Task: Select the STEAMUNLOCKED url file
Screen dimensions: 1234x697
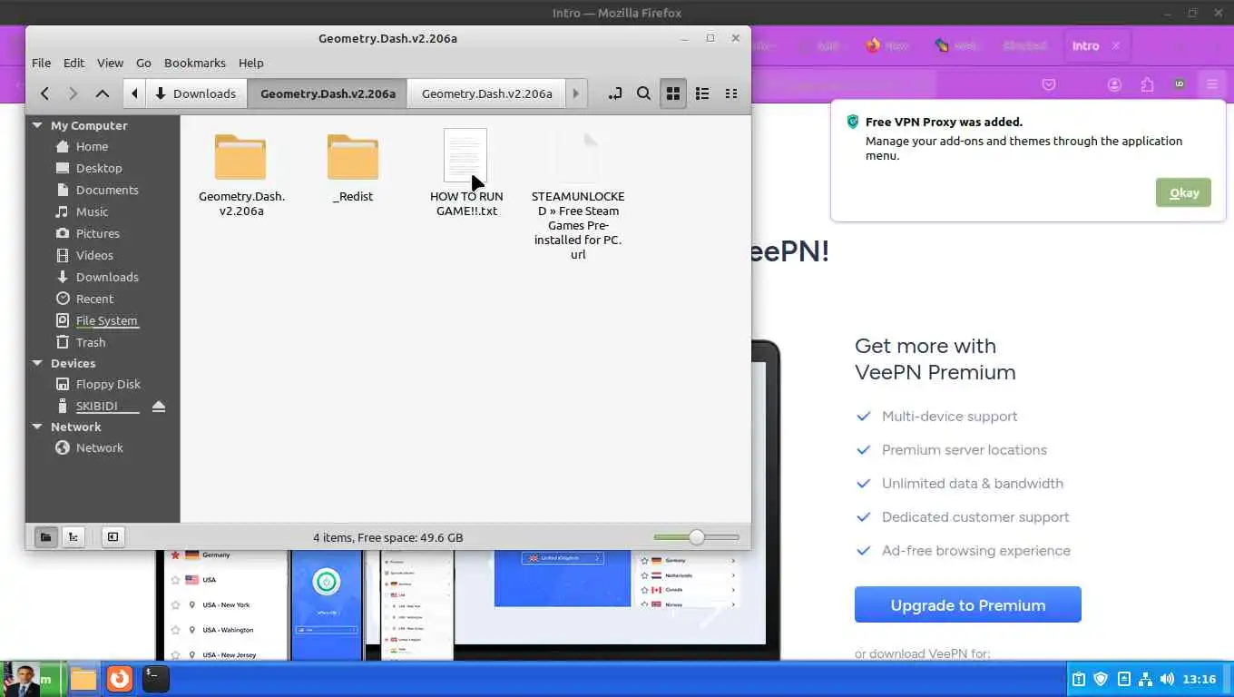Action: (578, 195)
